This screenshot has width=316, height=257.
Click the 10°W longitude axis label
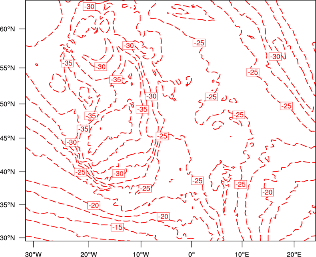click(x=141, y=254)
